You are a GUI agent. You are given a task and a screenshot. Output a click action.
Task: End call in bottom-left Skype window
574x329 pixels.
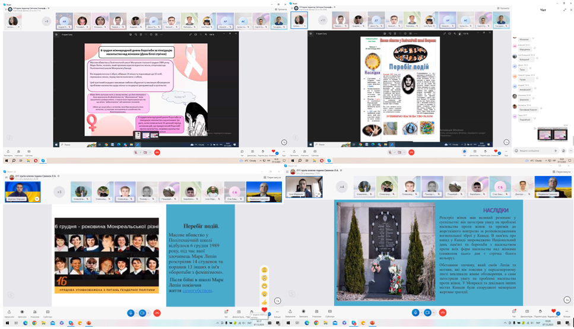157,313
